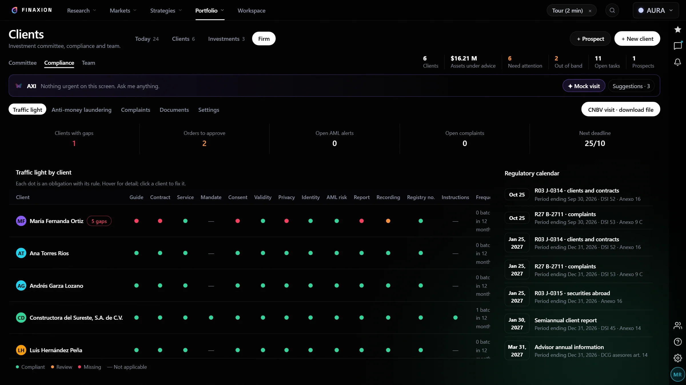The image size is (686, 385).
Task: Click the Clients with gaps count
Action: [74, 143]
